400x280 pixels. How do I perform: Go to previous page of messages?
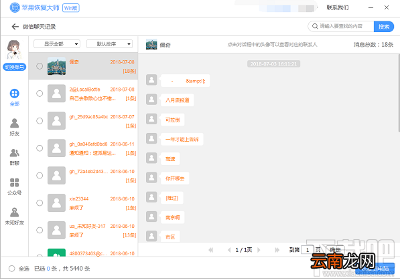click(229, 250)
